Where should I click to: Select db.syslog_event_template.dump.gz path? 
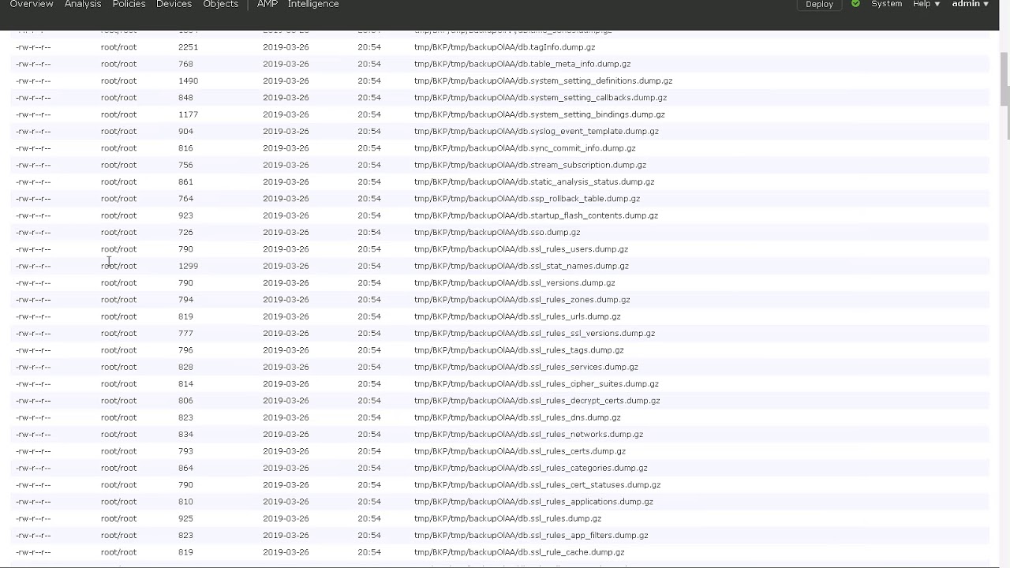click(x=537, y=131)
